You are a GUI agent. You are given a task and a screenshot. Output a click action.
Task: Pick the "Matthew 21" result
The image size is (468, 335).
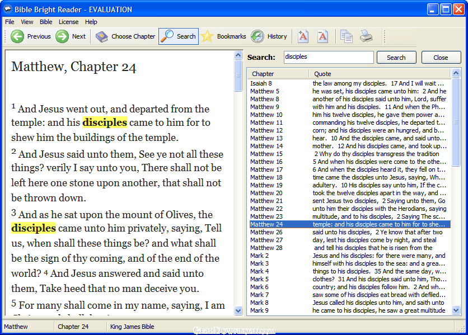[350, 201]
